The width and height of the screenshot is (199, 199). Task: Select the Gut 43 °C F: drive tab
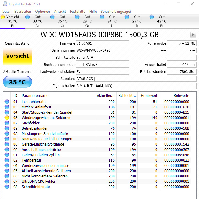(161, 21)
